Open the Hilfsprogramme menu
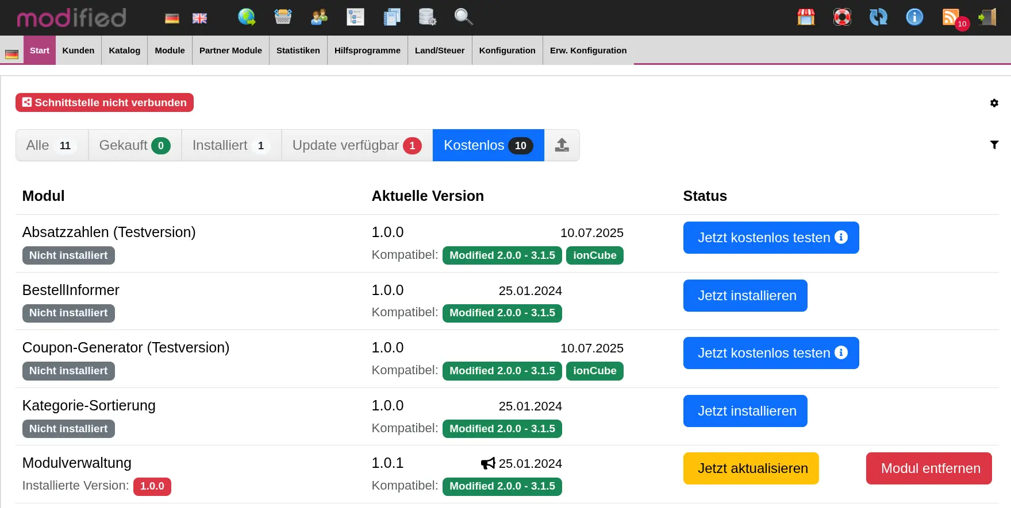1011x508 pixels. click(367, 51)
